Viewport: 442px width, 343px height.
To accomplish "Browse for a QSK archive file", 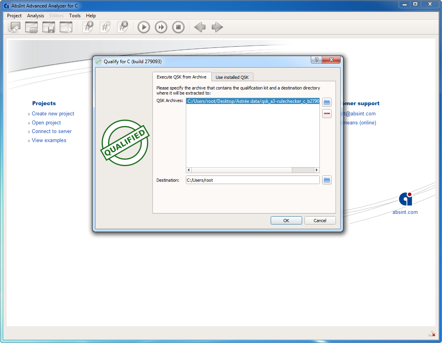I will [327, 102].
